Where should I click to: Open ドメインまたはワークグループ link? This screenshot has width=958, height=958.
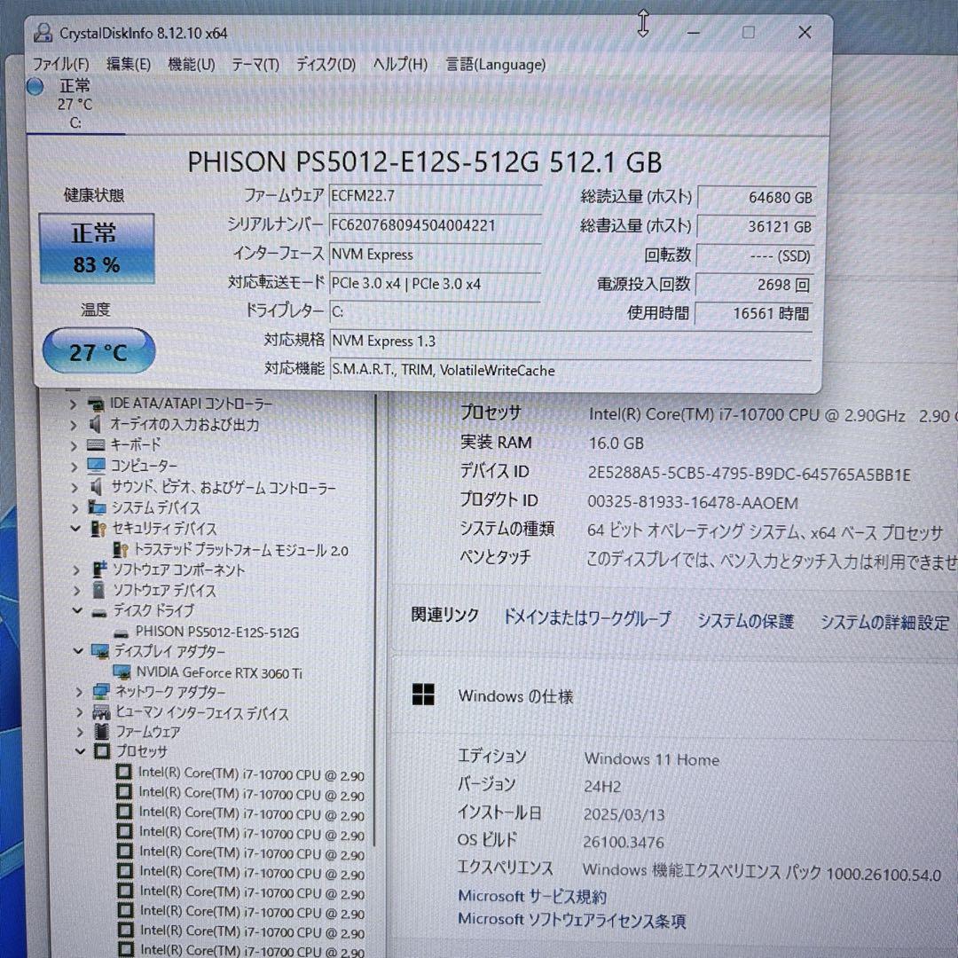point(586,618)
